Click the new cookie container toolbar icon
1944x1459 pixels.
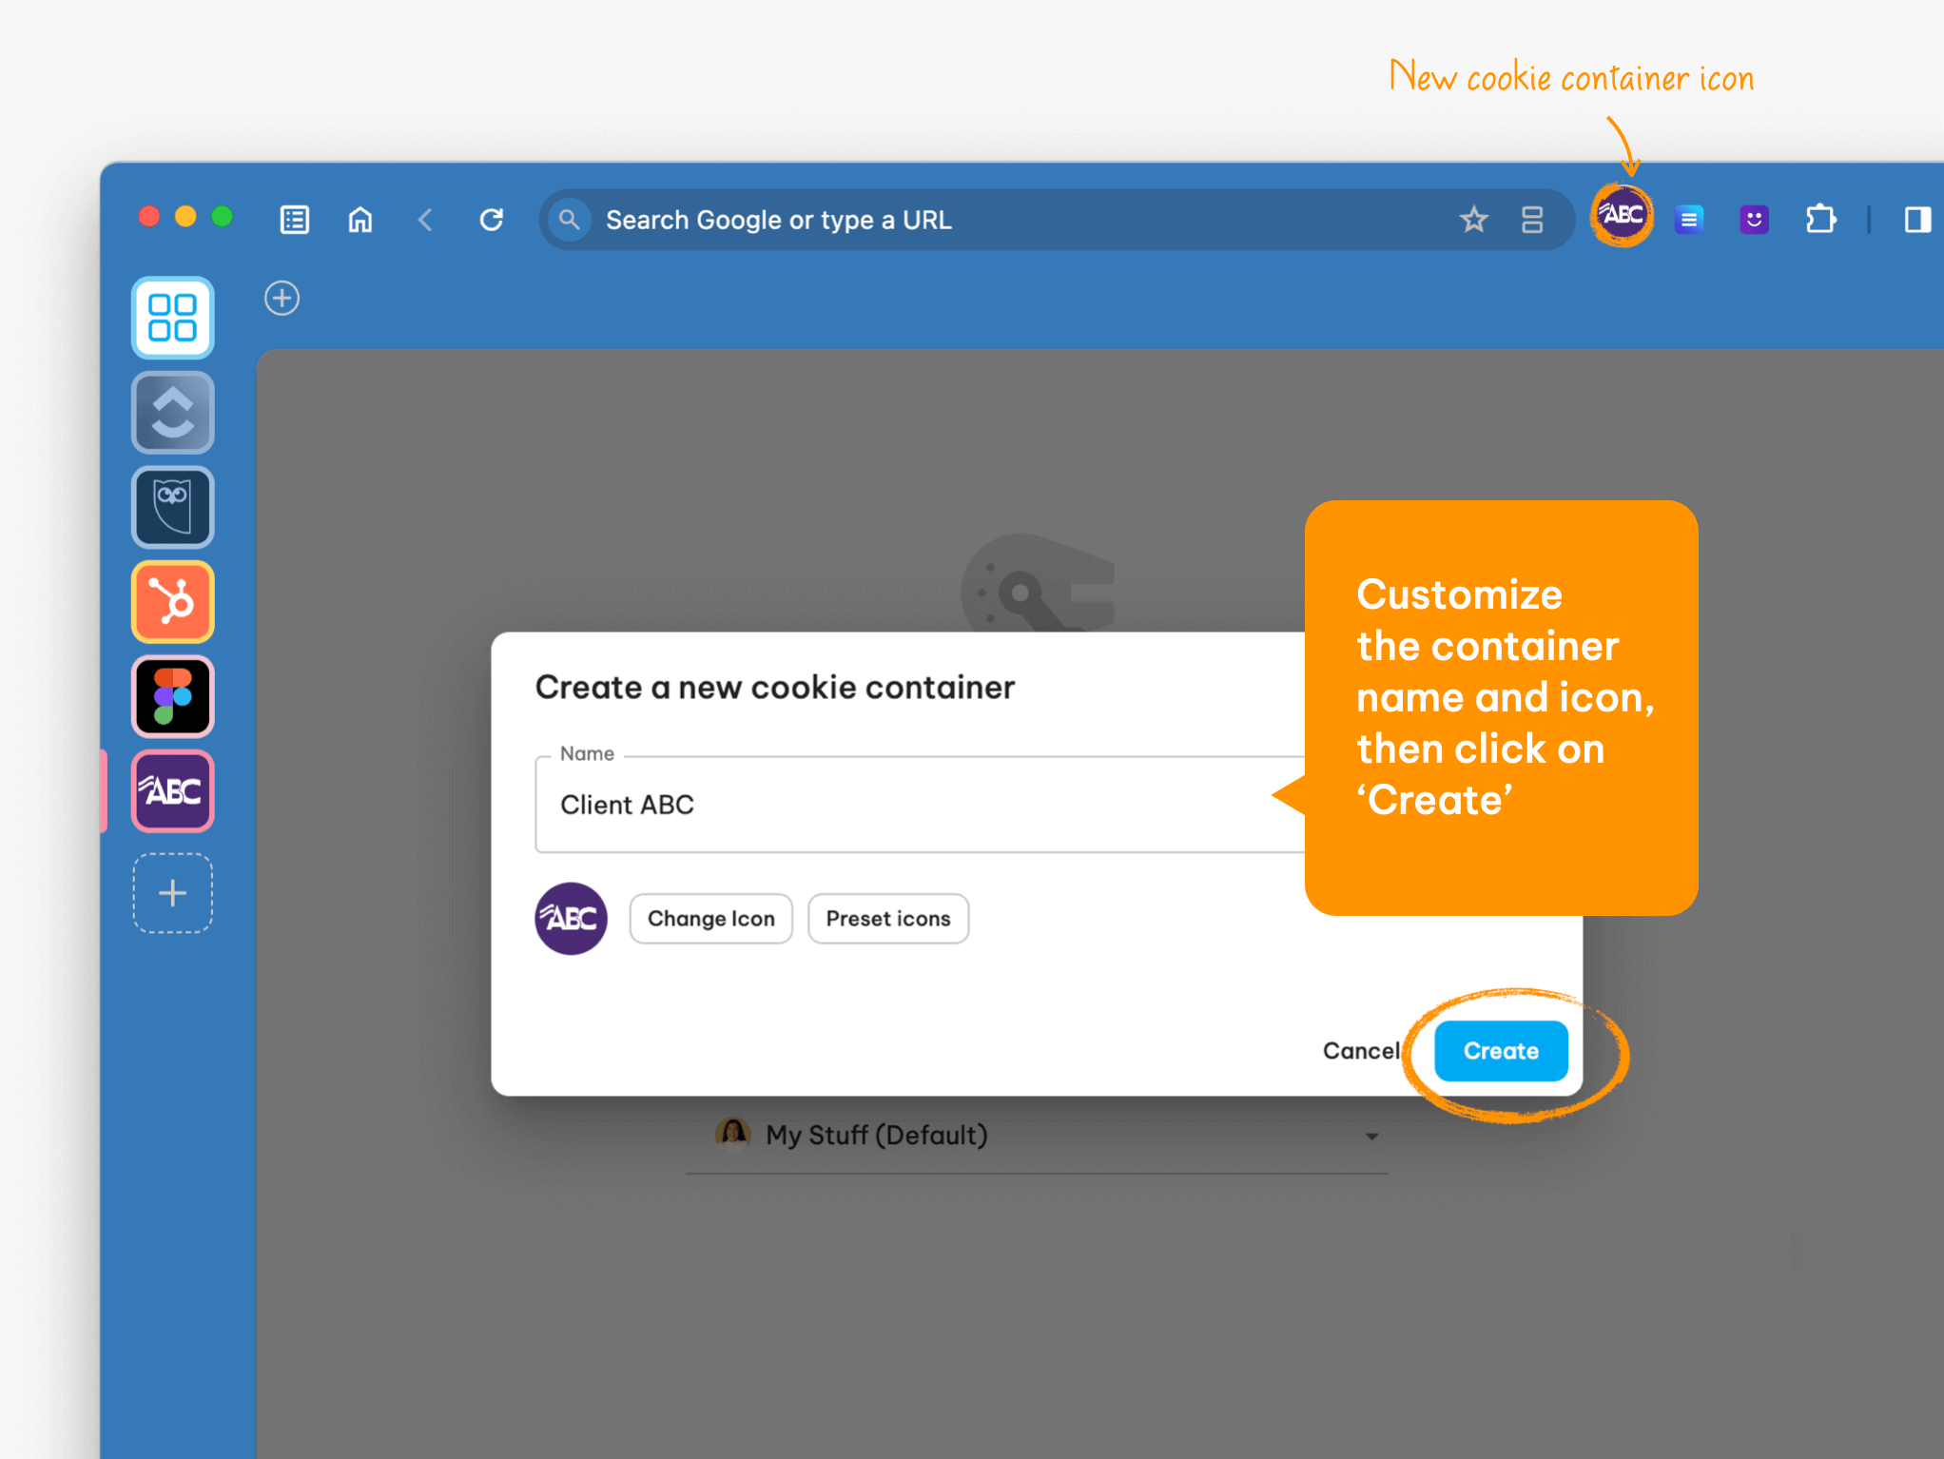pyautogui.click(x=1621, y=216)
